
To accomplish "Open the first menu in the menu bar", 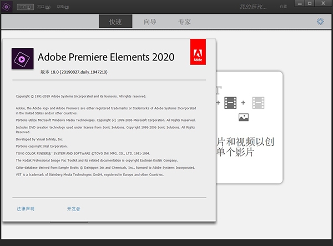I will 24,7.
